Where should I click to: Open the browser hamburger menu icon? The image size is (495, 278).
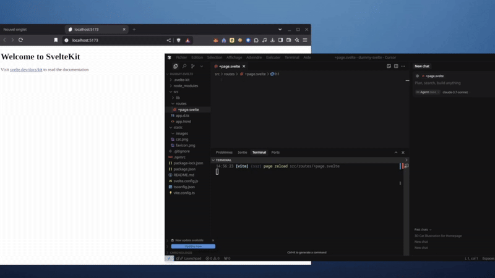pyautogui.click(x=305, y=40)
